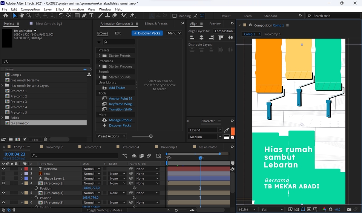Open the Composition menu
This screenshot has width=362, height=213.
pos(30,9)
